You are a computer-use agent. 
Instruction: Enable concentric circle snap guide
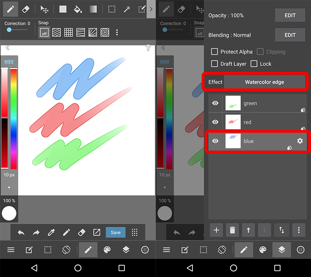pyautogui.click(x=105, y=32)
